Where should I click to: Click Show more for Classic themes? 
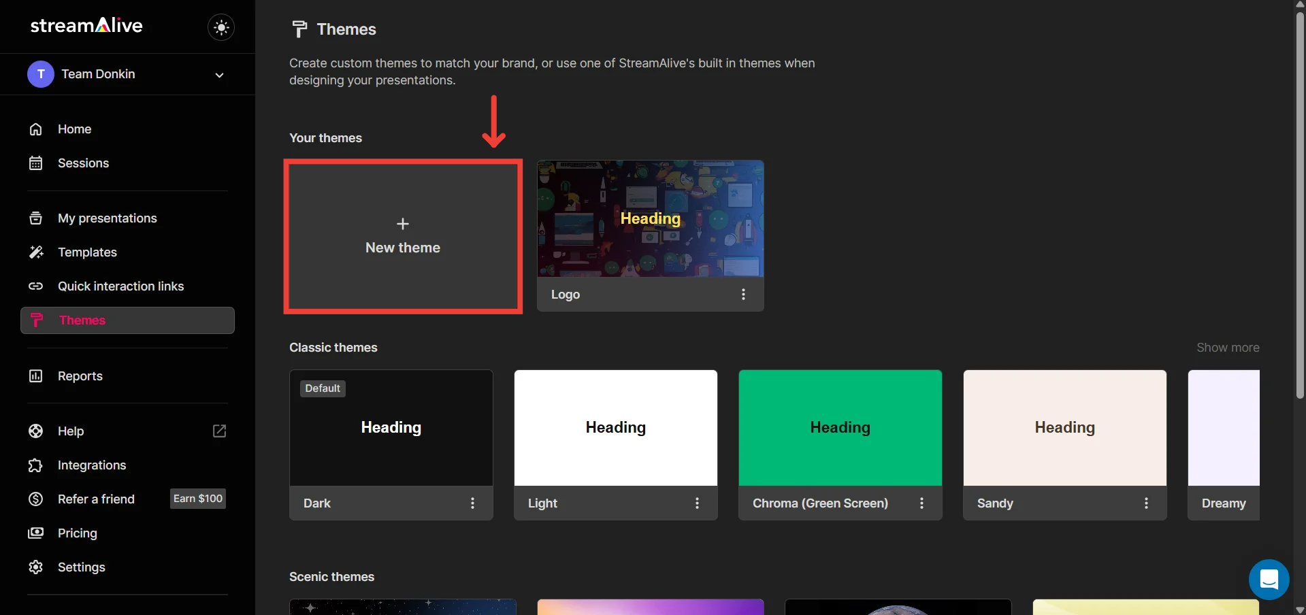click(1228, 348)
